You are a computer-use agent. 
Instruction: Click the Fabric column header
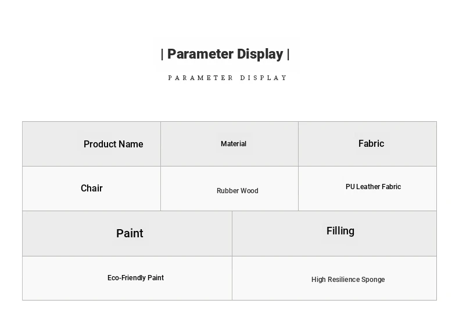(371, 143)
